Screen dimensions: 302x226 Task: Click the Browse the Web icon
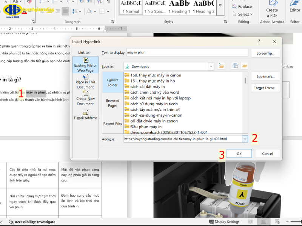tap(235, 66)
